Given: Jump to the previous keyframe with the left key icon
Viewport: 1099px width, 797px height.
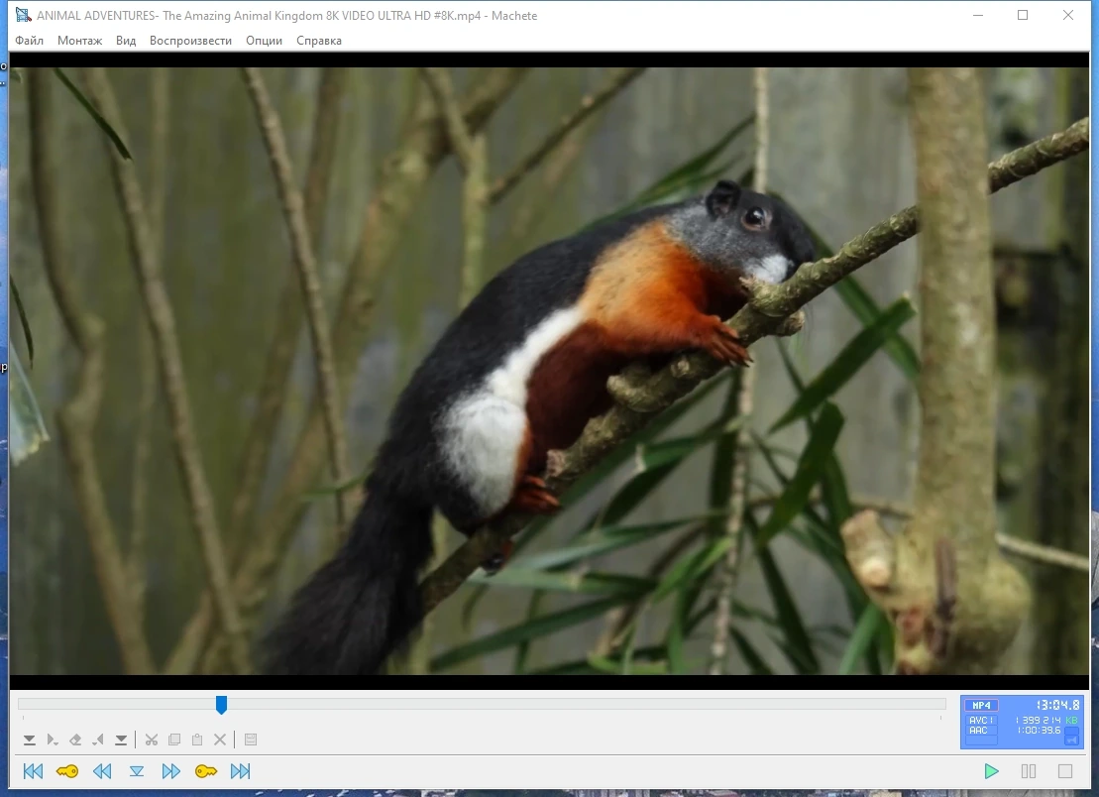Looking at the screenshot, I should coord(67,771).
